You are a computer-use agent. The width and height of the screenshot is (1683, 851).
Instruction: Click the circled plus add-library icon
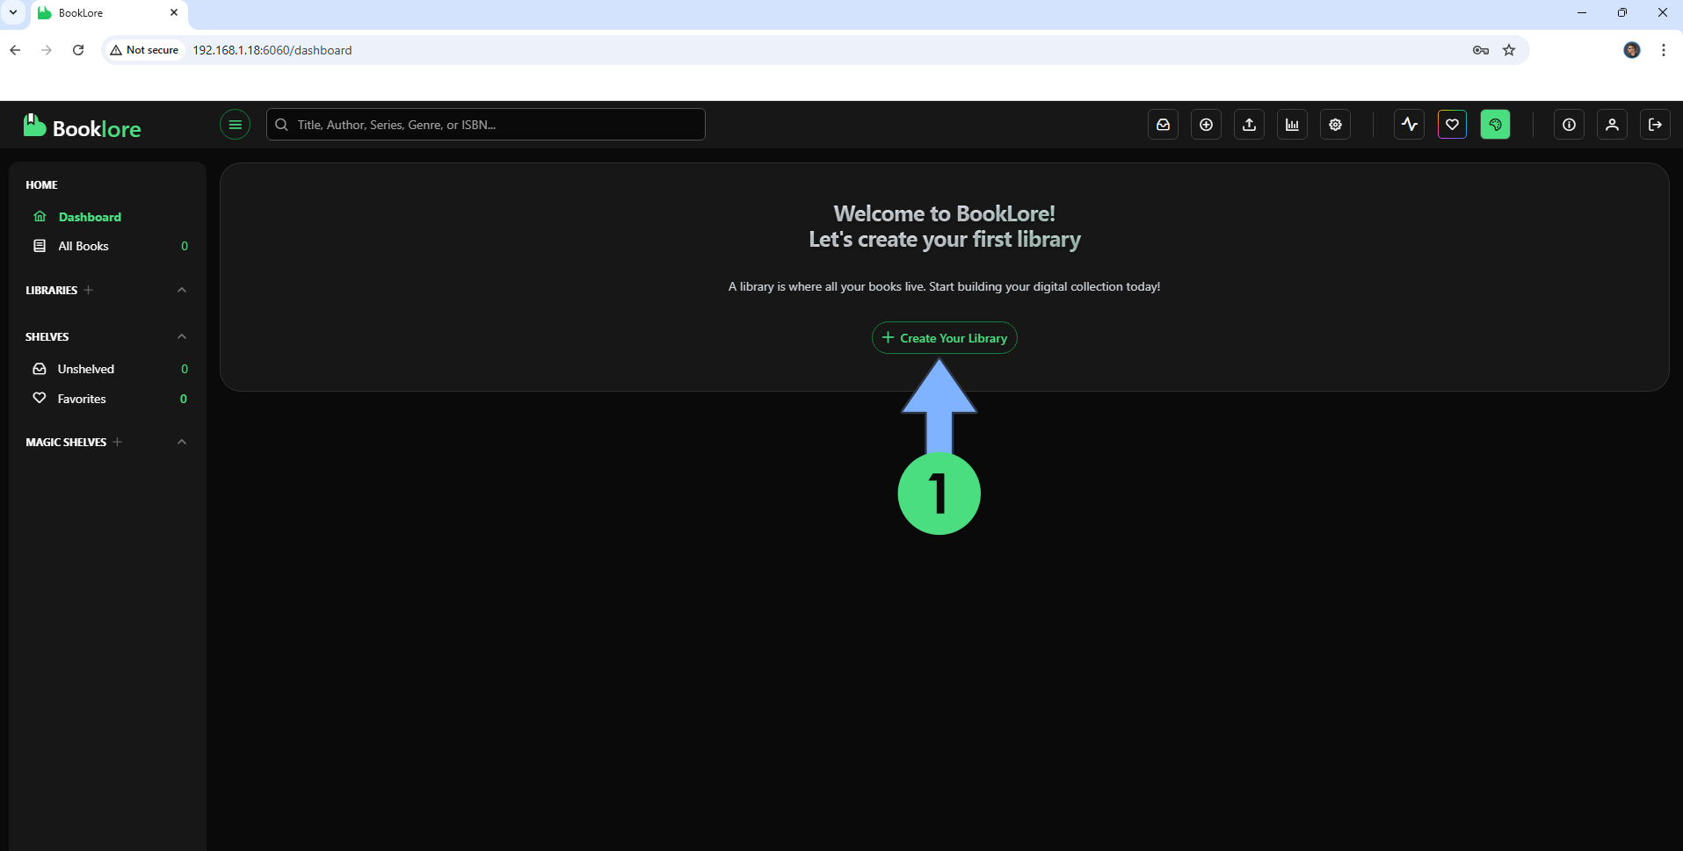[x=1206, y=125]
